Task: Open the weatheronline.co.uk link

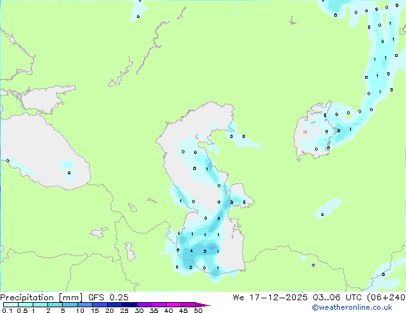Action: pyautogui.click(x=352, y=307)
